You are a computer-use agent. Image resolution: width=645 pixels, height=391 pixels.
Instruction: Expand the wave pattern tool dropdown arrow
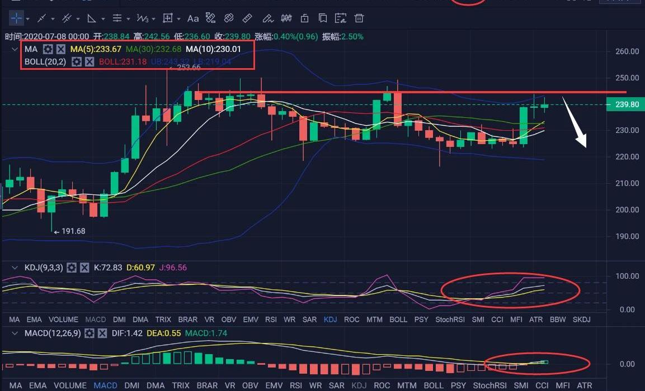click(153, 18)
